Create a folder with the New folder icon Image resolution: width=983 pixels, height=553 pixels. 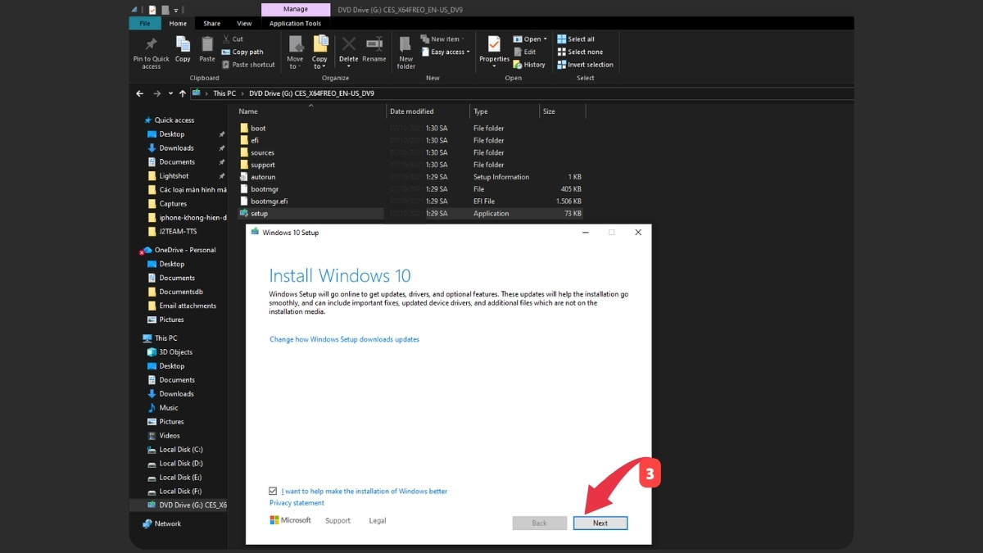(405, 48)
